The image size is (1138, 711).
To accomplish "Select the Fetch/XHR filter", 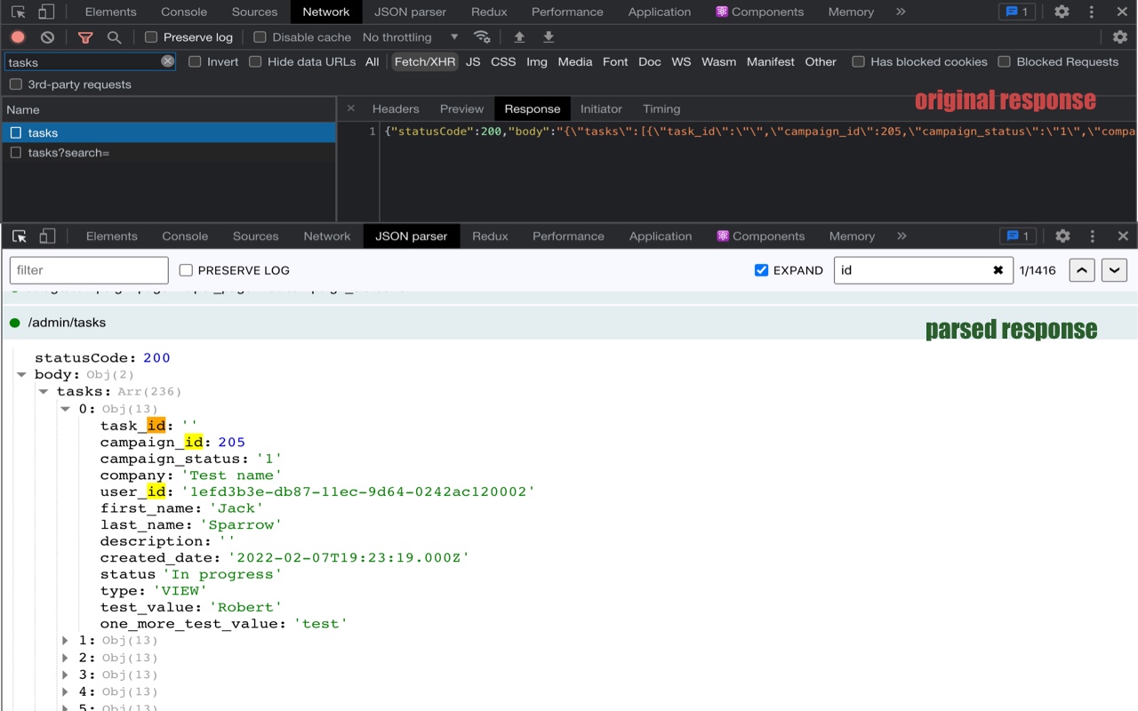I will (x=424, y=61).
